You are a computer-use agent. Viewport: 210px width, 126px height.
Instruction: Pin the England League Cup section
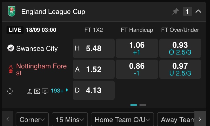pyautogui.click(x=176, y=11)
